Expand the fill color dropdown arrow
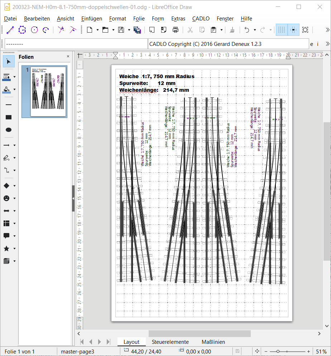331x356 pixels. coord(14,89)
